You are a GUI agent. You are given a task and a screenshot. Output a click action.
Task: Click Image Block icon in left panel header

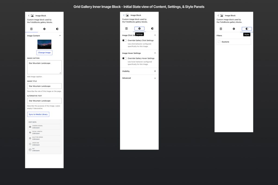32,15
